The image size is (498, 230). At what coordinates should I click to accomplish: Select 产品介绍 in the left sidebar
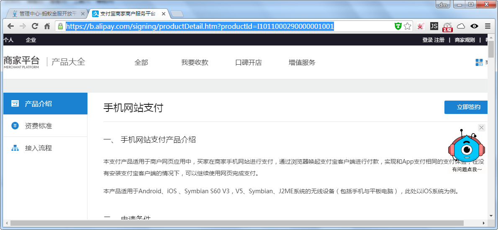pyautogui.click(x=46, y=104)
